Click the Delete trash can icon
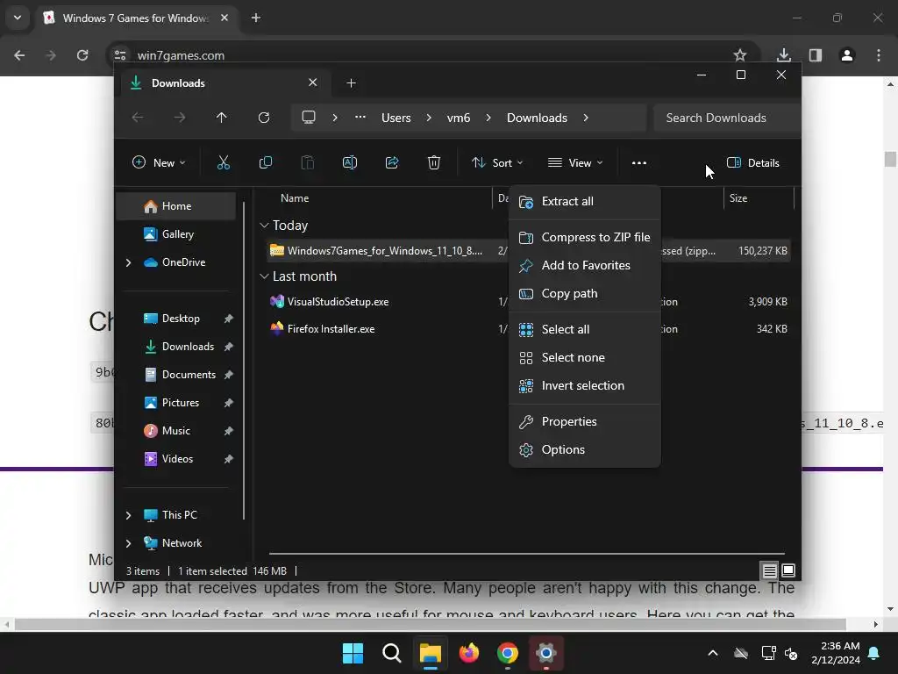Screen dimensions: 898x674 tap(433, 162)
